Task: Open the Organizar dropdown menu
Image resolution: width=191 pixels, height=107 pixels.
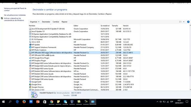Action: 35,22
